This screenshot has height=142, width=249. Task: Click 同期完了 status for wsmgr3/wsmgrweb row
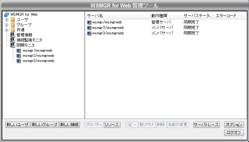pyautogui.click(x=191, y=33)
